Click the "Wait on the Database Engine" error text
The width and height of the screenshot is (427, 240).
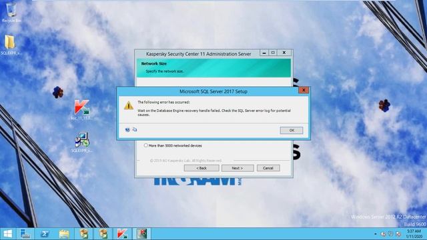click(x=214, y=113)
